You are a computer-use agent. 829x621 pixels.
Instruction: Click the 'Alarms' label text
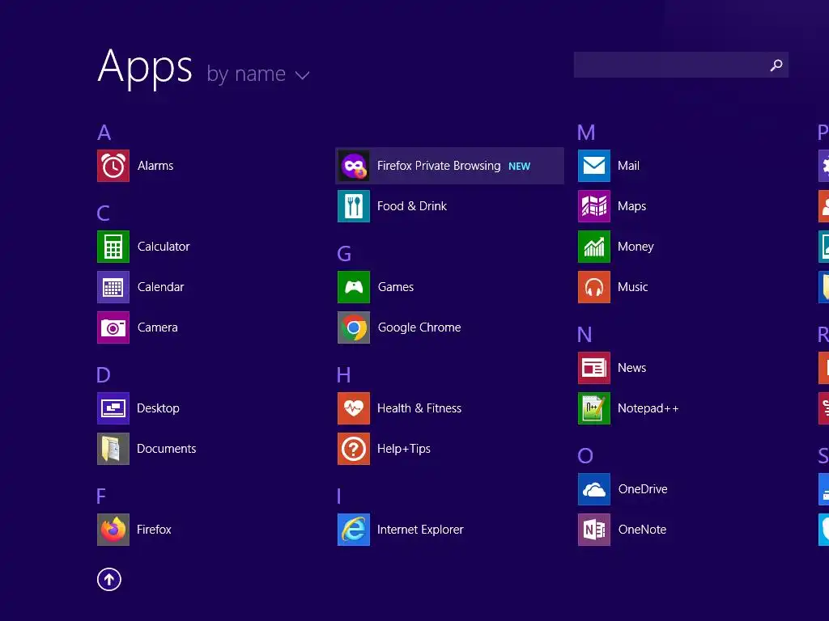coord(155,166)
